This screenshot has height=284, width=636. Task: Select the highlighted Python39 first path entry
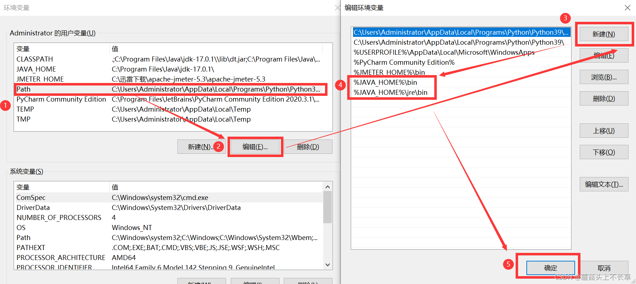tap(461, 32)
